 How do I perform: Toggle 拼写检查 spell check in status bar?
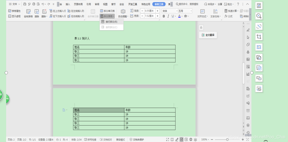90,140
